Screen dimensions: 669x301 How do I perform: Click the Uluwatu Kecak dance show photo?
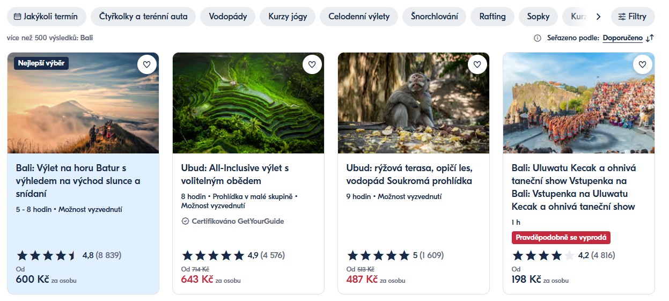tap(579, 103)
